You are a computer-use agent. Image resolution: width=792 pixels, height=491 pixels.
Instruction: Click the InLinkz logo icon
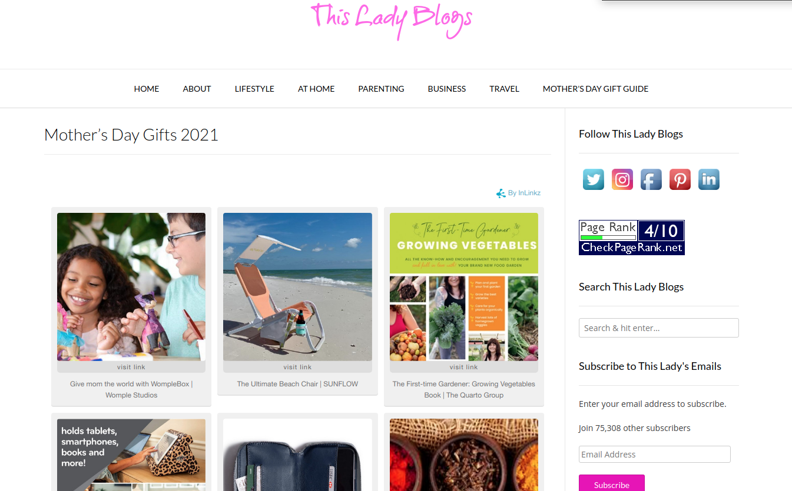(501, 193)
